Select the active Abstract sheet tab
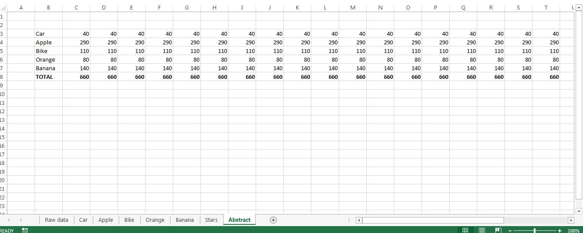Screen dimensions: 583x233 pos(240,220)
